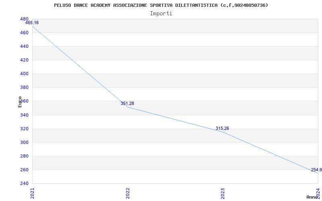Click the 240 y-axis tick label
322x201 pixels.
(x=24, y=184)
